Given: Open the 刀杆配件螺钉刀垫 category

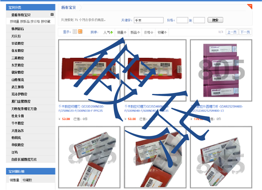Looking at the screenshot, I should 24,109.
